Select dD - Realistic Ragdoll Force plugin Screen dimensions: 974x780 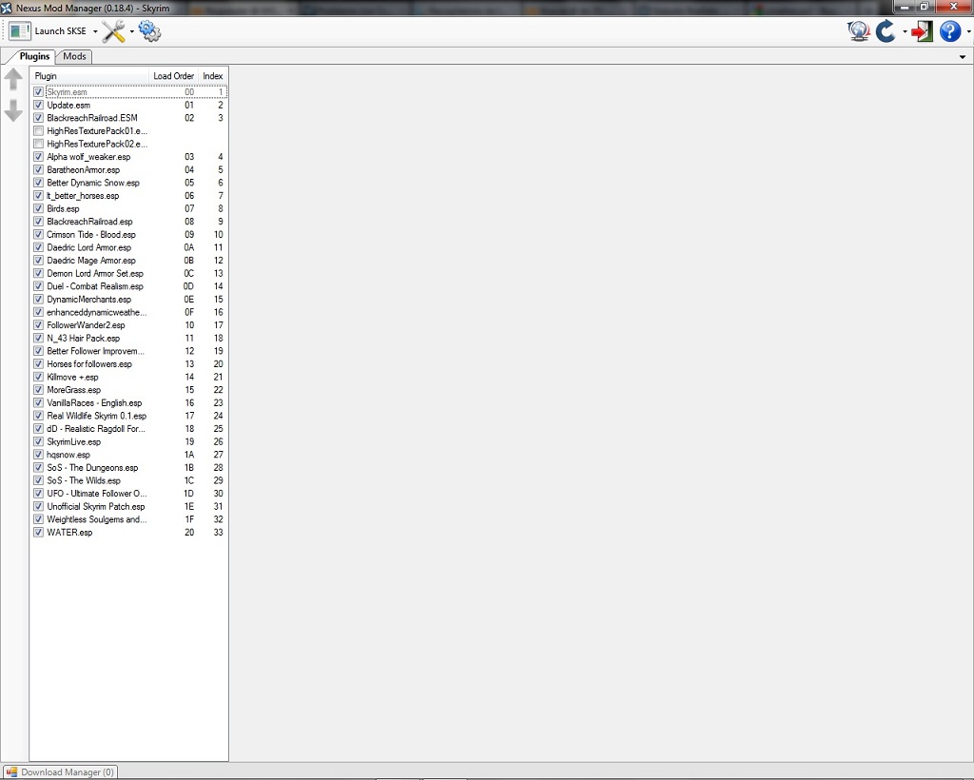tap(129, 429)
